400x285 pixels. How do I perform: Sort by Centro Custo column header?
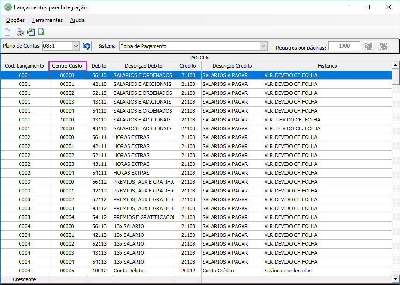pyautogui.click(x=67, y=66)
